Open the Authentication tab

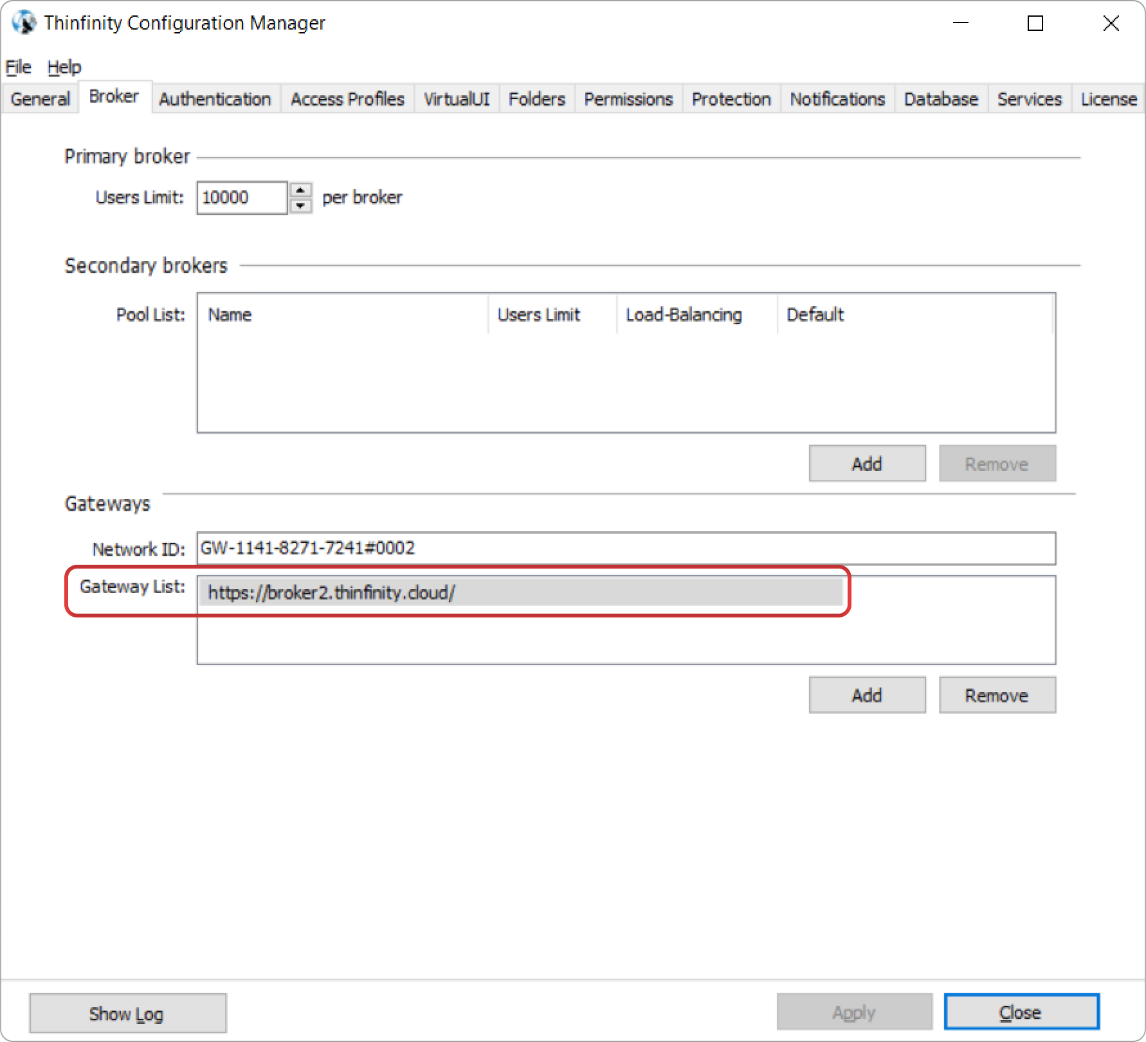coord(215,99)
